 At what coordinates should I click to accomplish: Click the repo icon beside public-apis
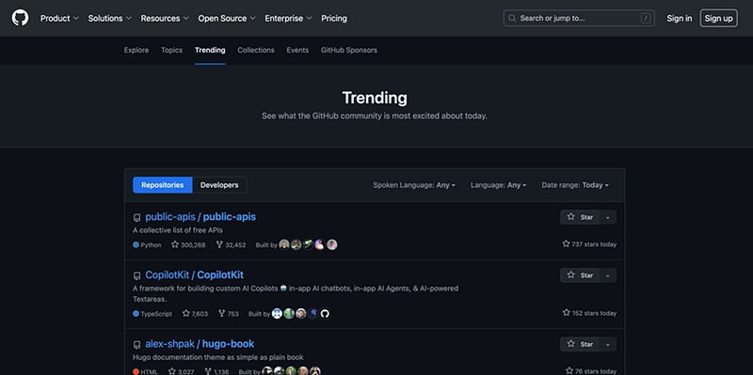136,218
